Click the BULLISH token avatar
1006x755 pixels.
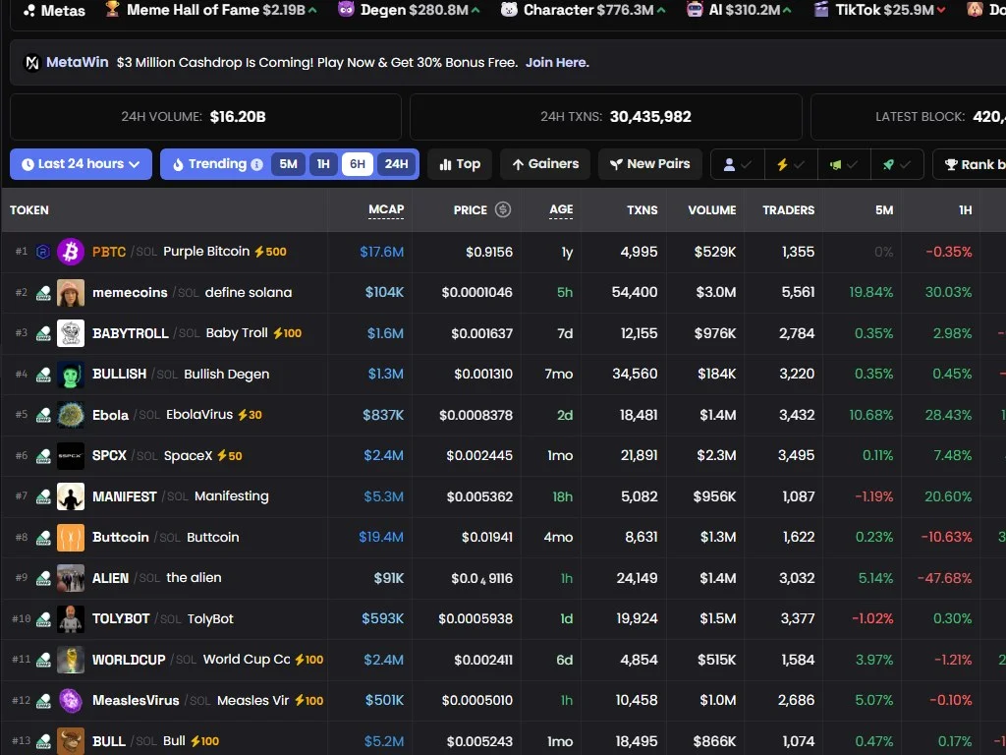coord(71,375)
